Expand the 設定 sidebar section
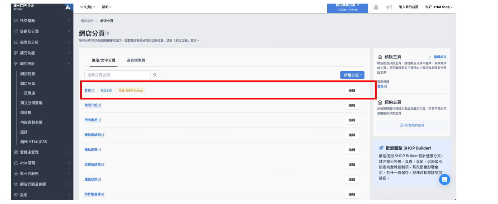 (69, 195)
